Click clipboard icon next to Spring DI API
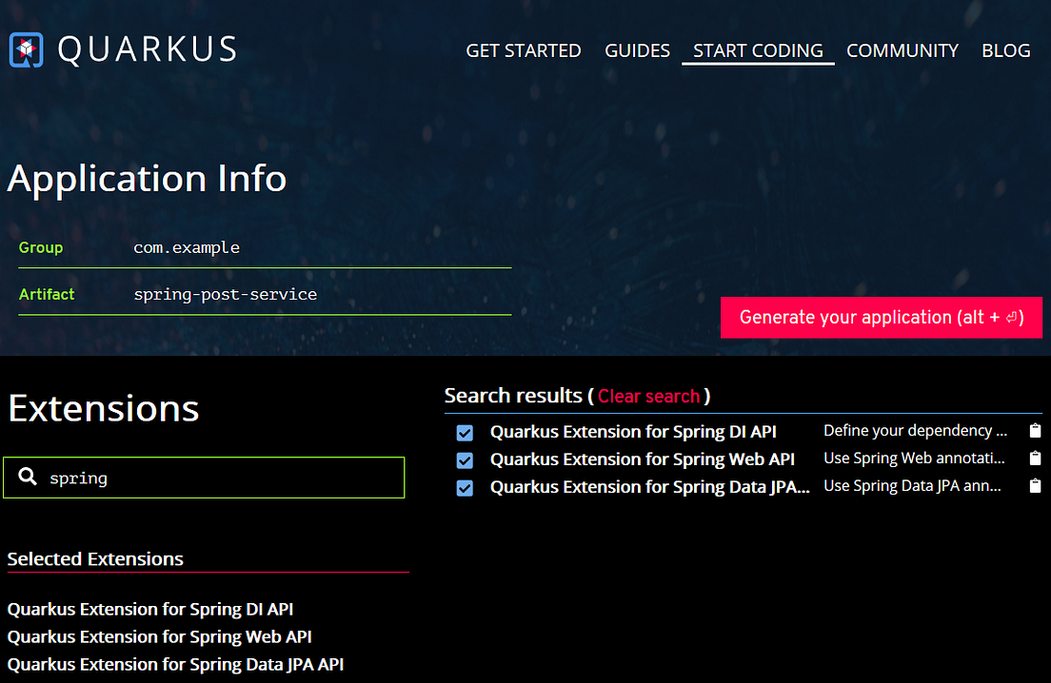1051x683 pixels. point(1035,430)
